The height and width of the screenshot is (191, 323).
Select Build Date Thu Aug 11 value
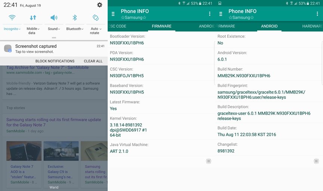(x=247, y=135)
